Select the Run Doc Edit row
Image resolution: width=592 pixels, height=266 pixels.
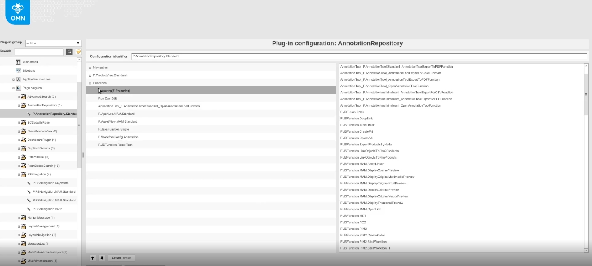pos(211,98)
